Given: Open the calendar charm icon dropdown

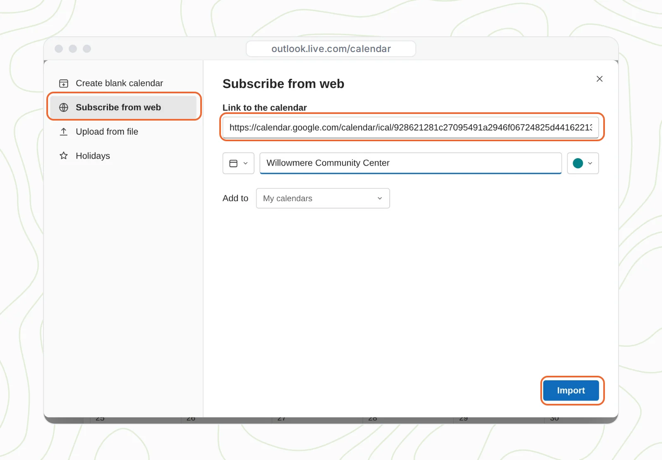Looking at the screenshot, I should click(239, 163).
